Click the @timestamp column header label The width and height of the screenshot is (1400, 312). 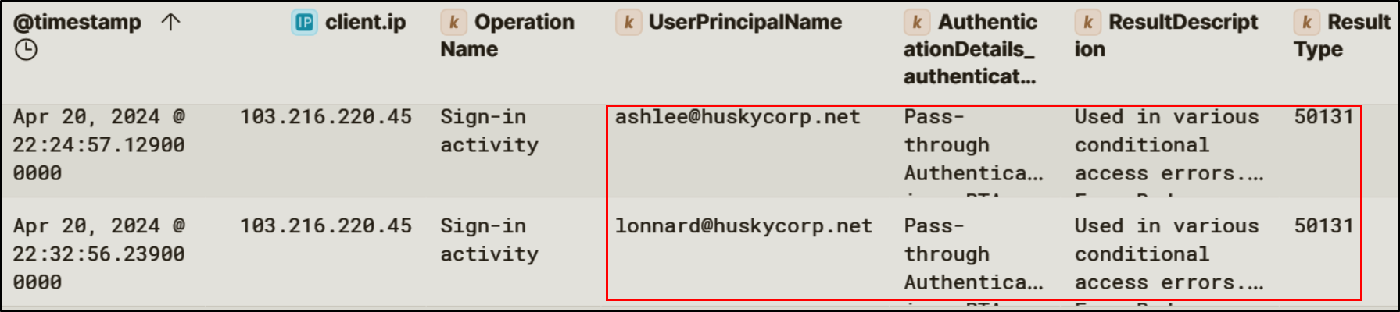click(x=77, y=23)
